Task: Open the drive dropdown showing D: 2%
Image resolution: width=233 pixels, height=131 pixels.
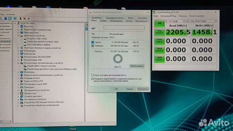Action: click(202, 21)
